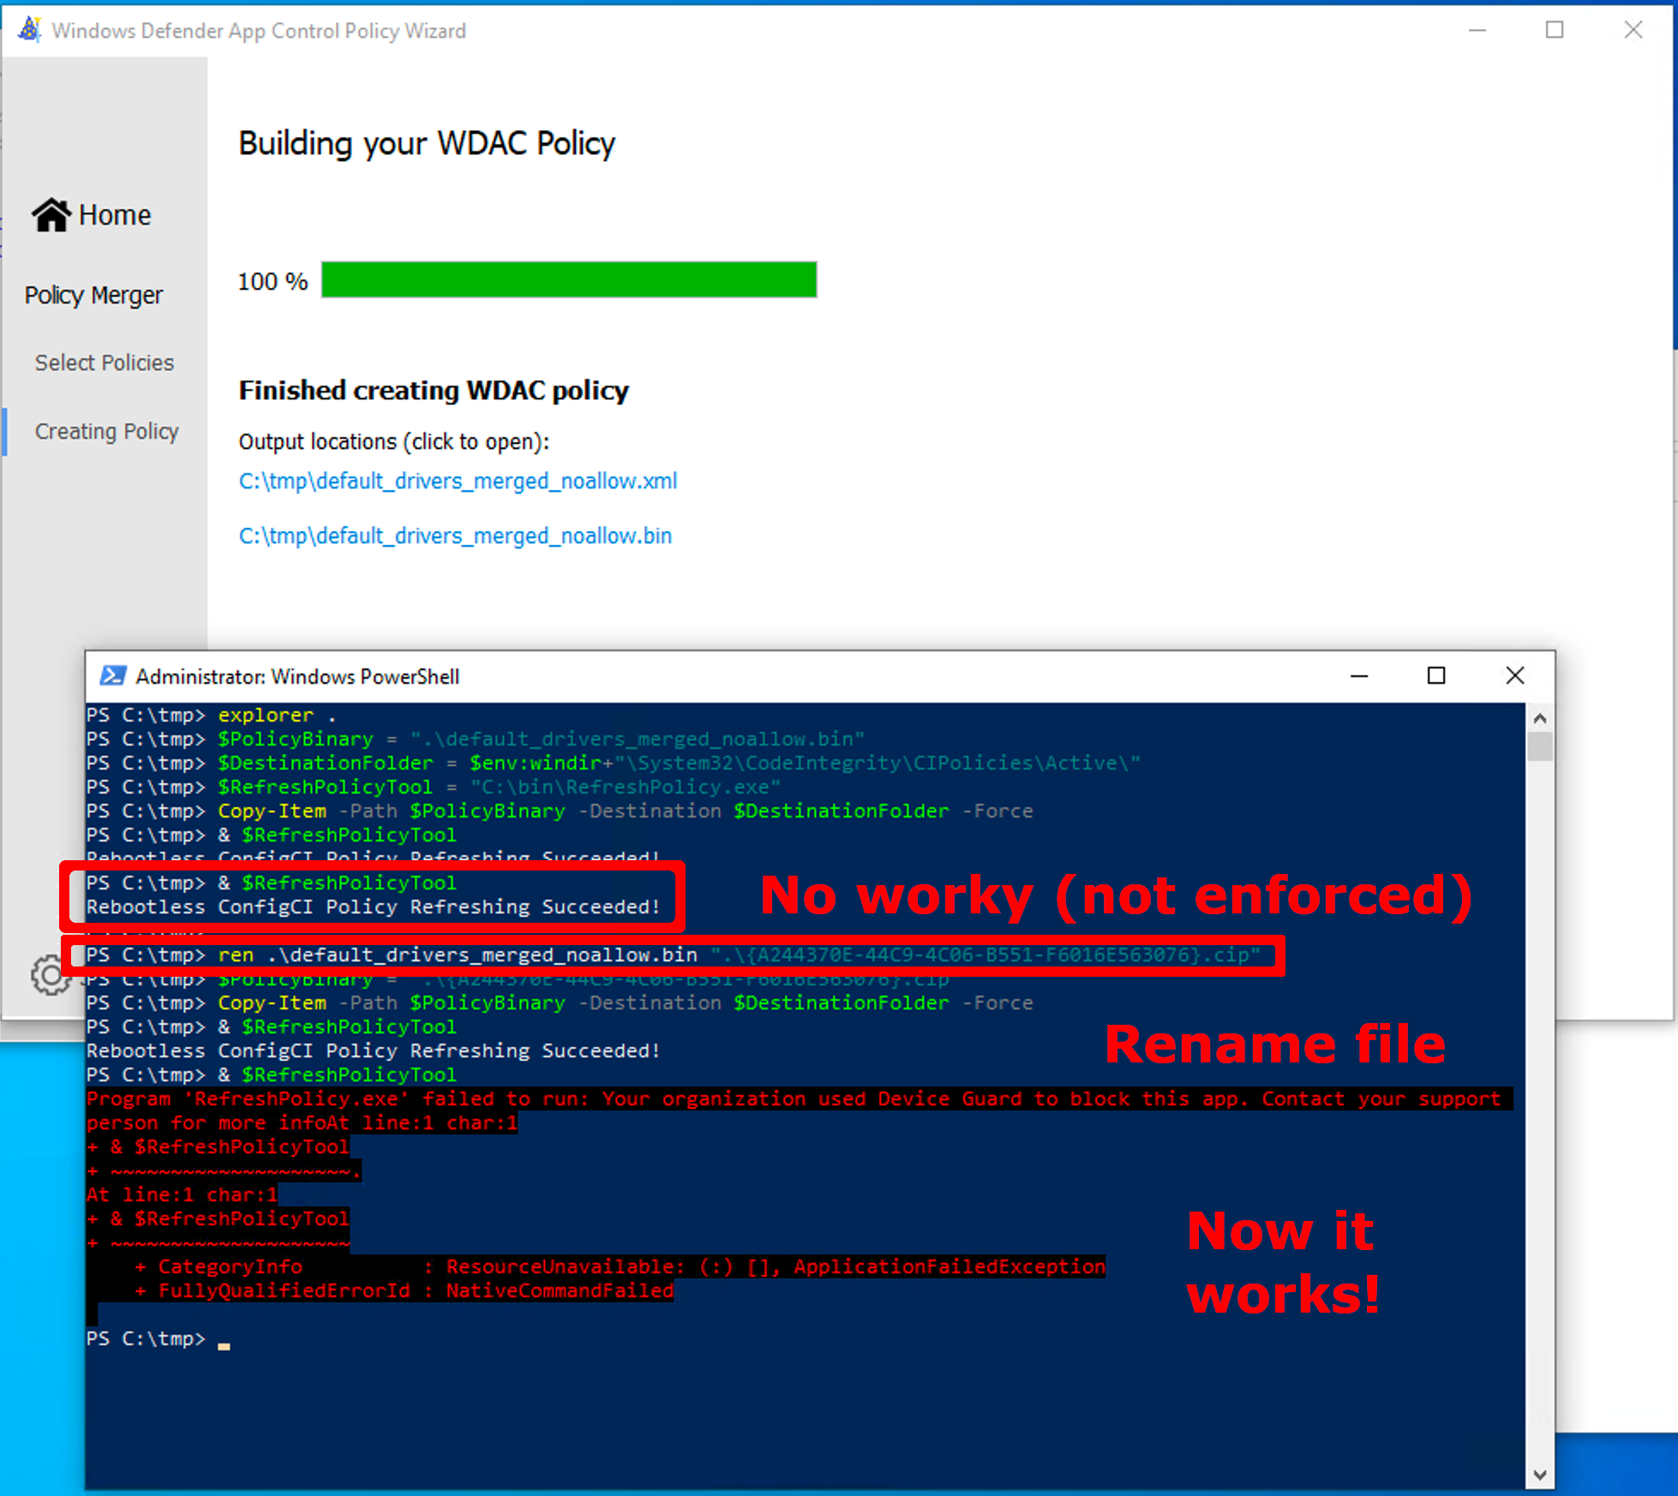Open settings via the gear icon
1678x1496 pixels.
[49, 976]
